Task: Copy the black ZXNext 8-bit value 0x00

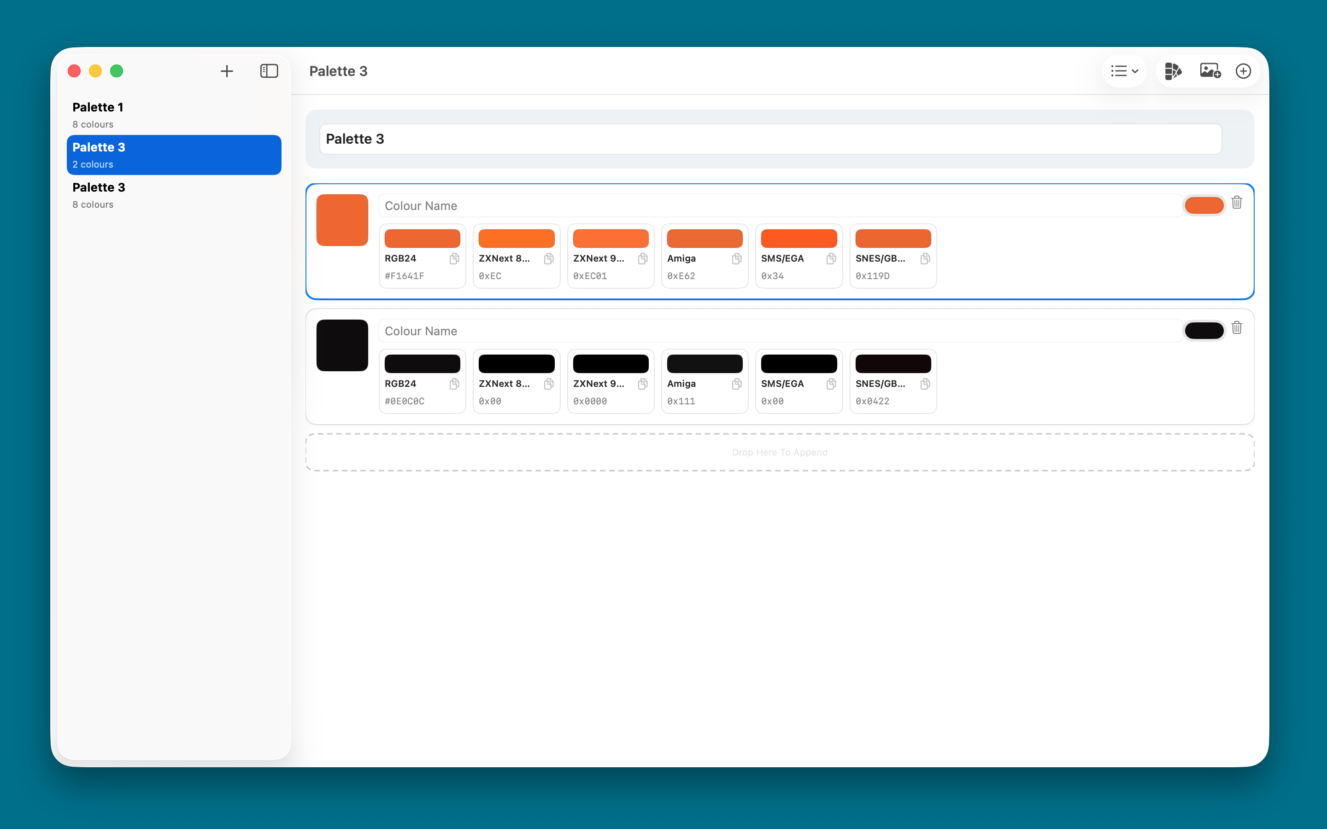Action: point(548,384)
